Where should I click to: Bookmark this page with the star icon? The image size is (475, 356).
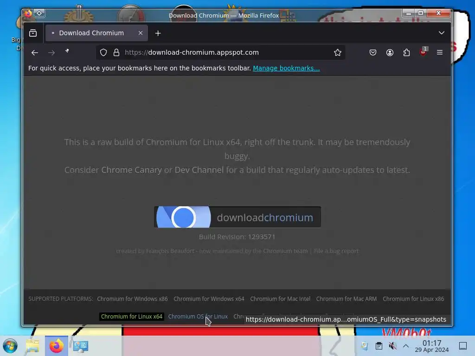[x=338, y=53]
